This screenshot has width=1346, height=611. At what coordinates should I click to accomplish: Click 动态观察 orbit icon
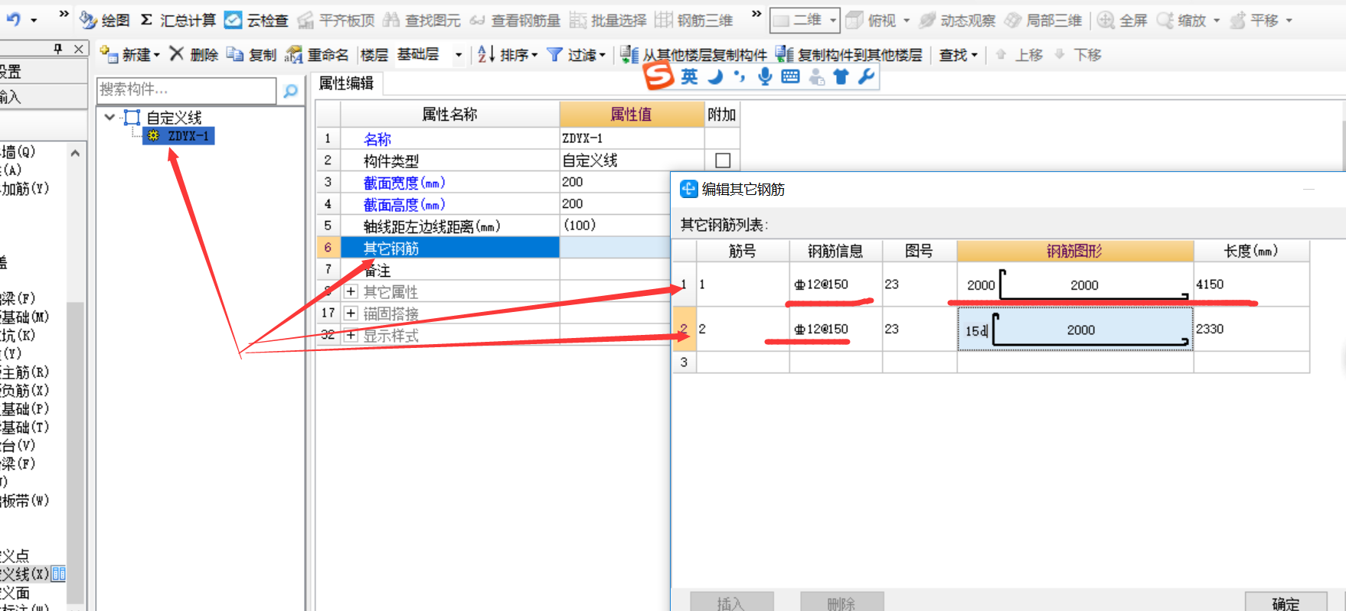coord(927,21)
